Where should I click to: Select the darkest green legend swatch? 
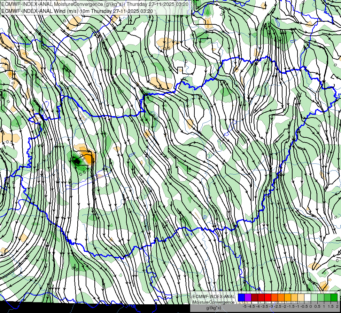click(x=334, y=297)
